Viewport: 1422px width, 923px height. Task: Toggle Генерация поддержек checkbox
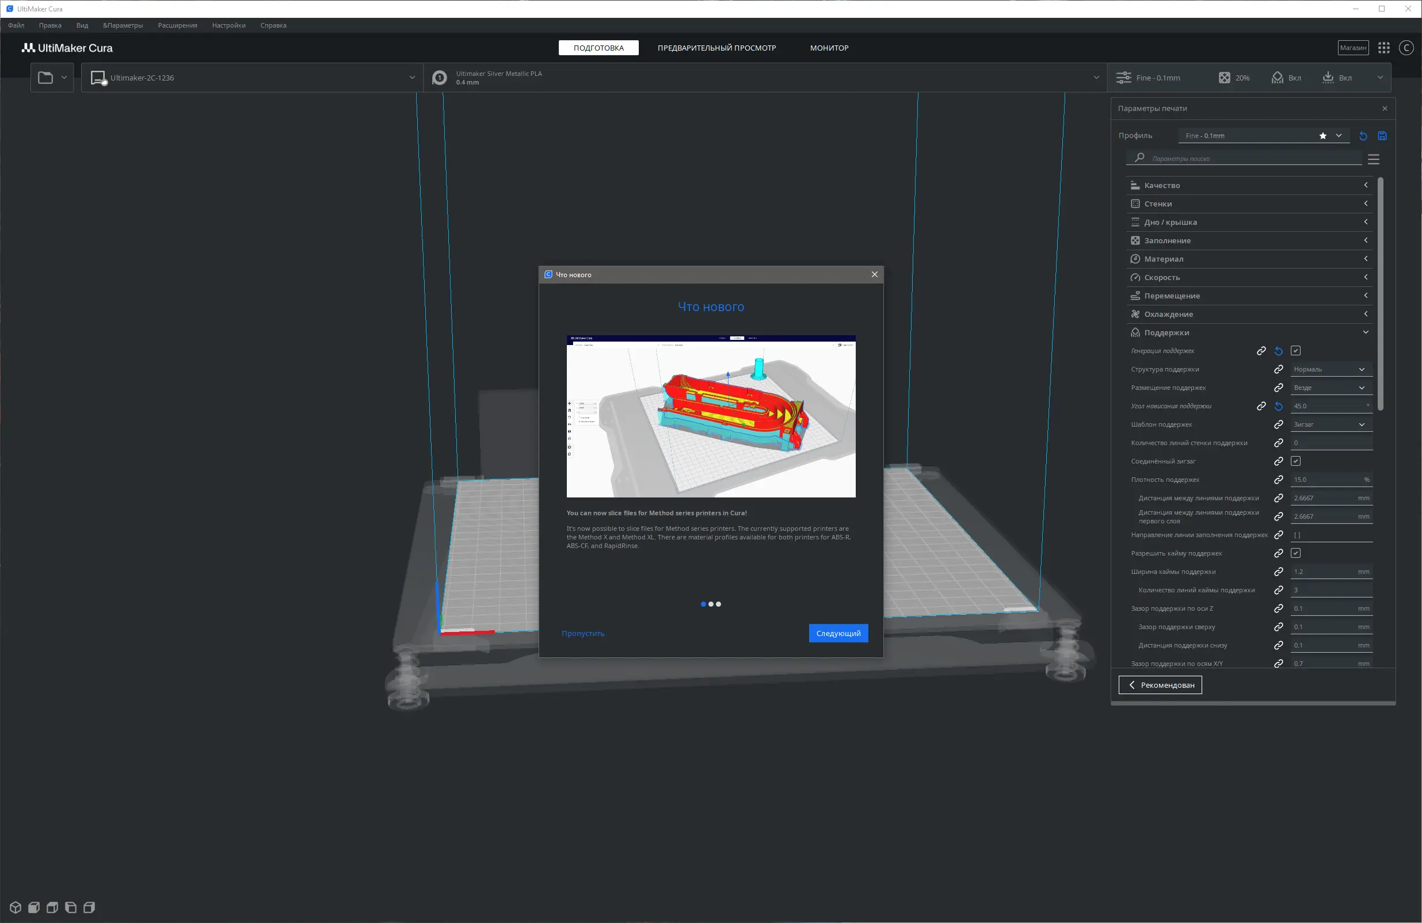(x=1295, y=351)
